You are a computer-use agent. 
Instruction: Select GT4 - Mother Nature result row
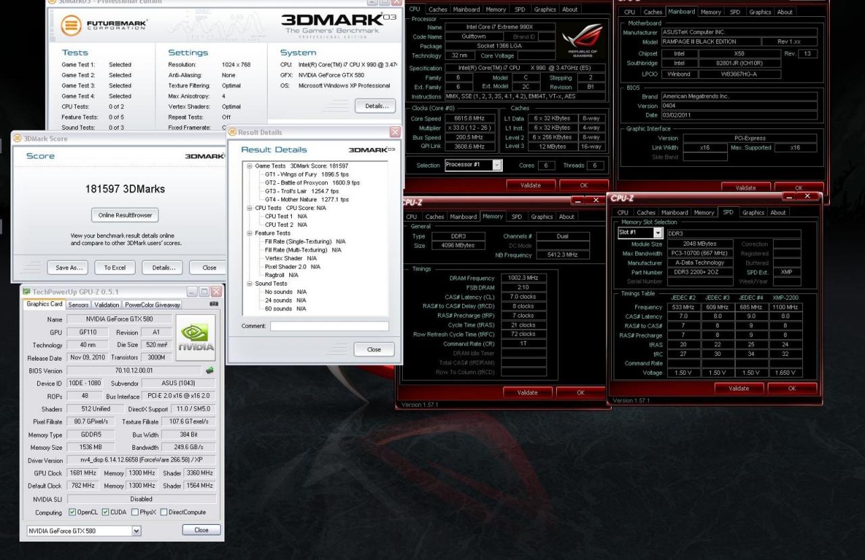307,199
